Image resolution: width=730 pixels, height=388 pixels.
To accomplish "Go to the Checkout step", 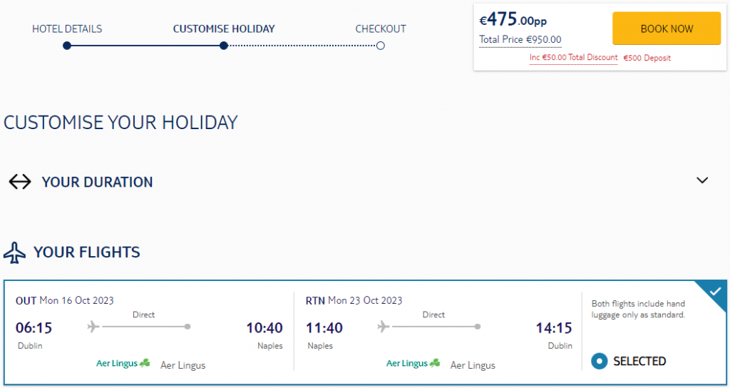I will tap(381, 29).
